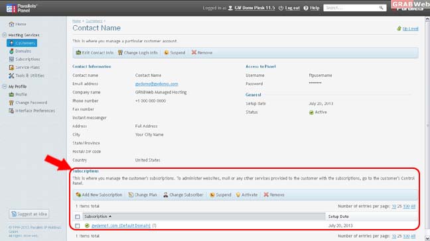The width and height of the screenshot is (430, 241).
Task: Suspend the customer account from the top toolbar
Action: tap(175, 52)
